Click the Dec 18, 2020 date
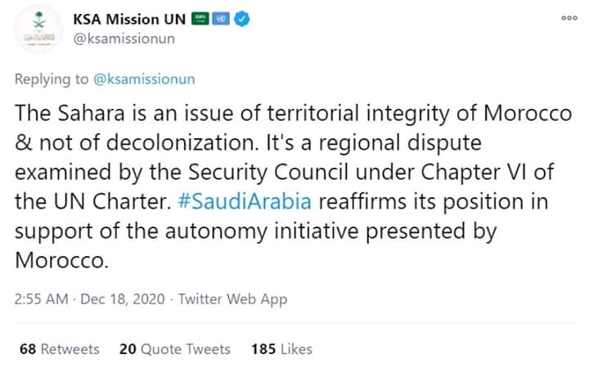This screenshot has height=368, width=589. [124, 299]
